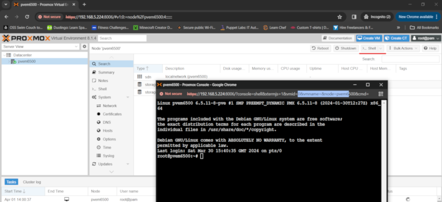The image size is (442, 202).
Task: Select the sdn localnetwork row
Action: pyautogui.click(x=287, y=76)
